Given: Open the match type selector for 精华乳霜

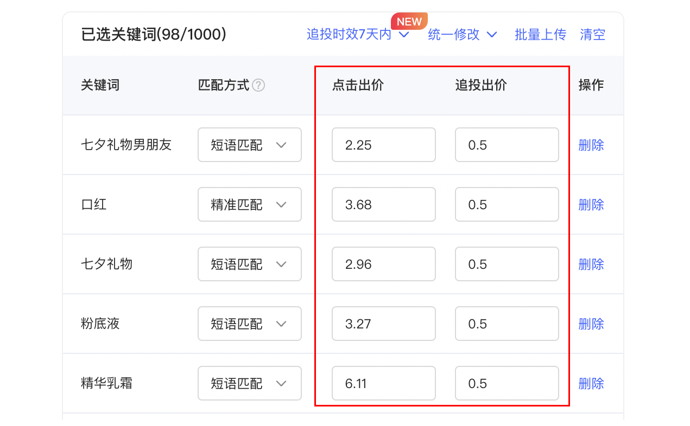Looking at the screenshot, I should (x=249, y=383).
